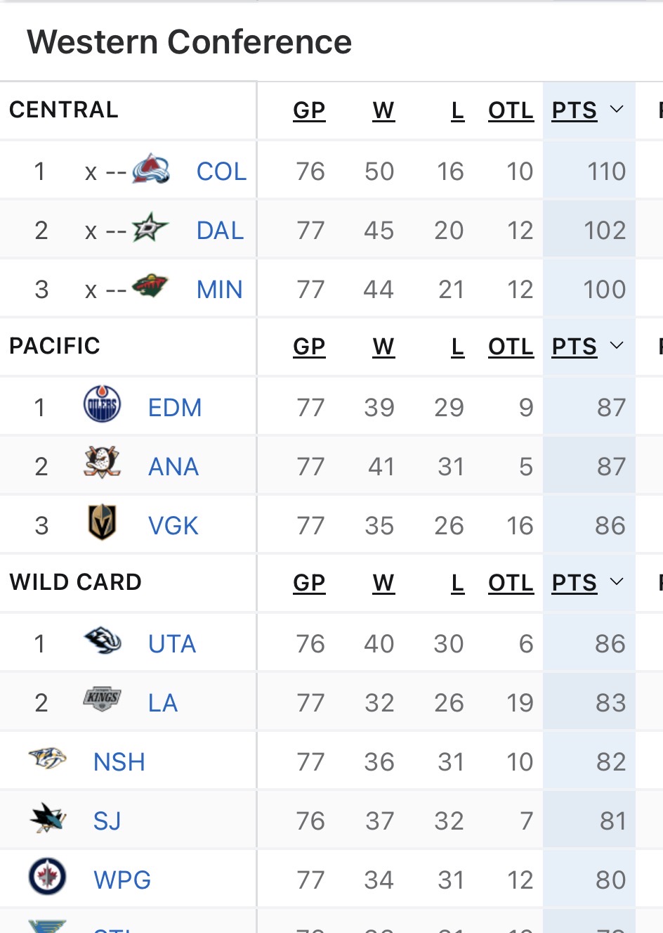Click the Vegas Golden Knights logo

[x=102, y=523]
